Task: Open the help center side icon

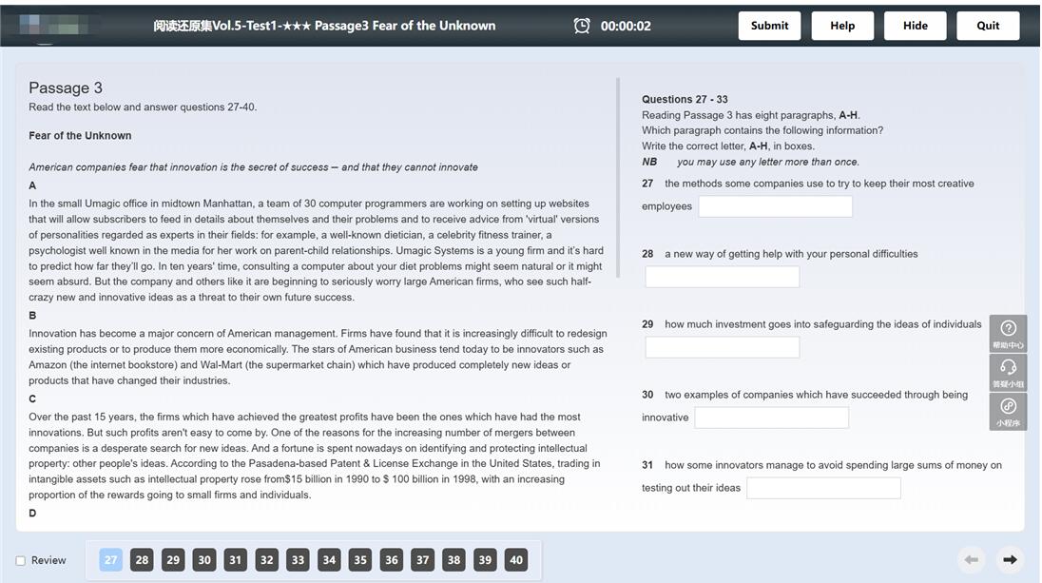Action: click(1008, 333)
